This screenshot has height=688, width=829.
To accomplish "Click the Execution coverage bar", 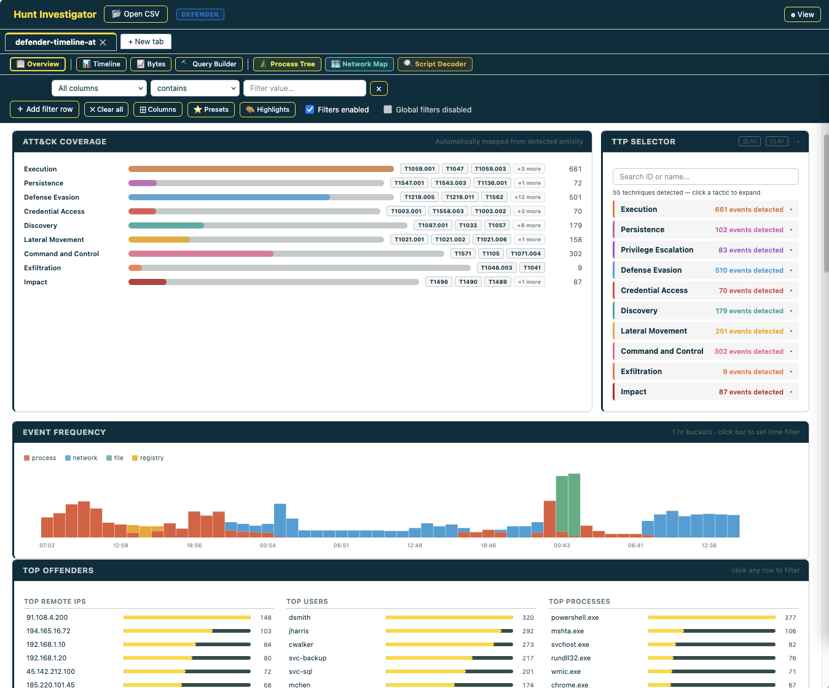I will [x=261, y=169].
